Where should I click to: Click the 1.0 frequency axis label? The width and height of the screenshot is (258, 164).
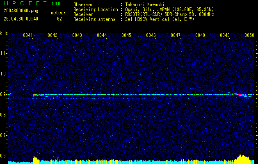click(3, 74)
